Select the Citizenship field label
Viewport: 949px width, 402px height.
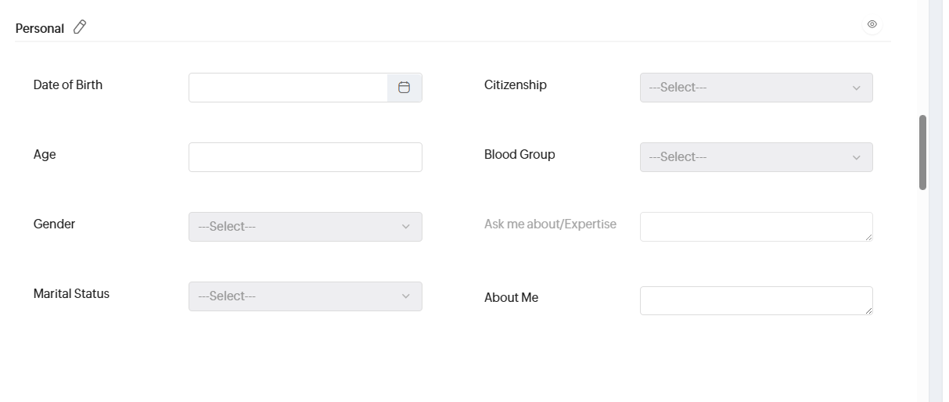click(x=516, y=84)
